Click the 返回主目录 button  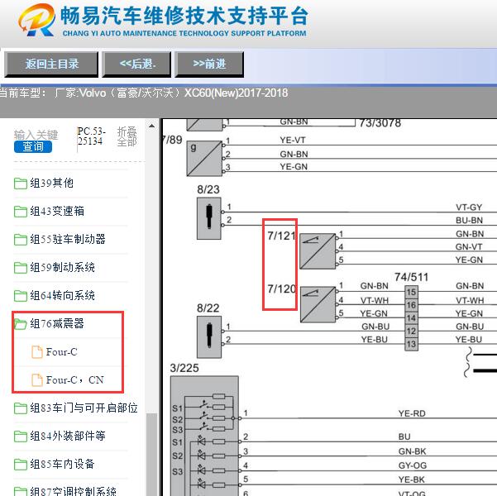51,64
